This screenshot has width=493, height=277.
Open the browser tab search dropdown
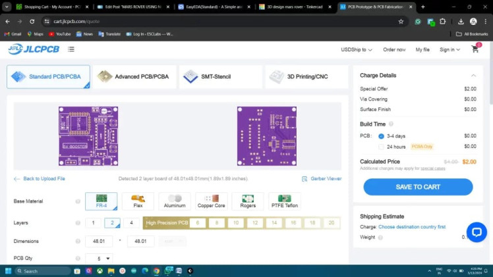click(7, 7)
